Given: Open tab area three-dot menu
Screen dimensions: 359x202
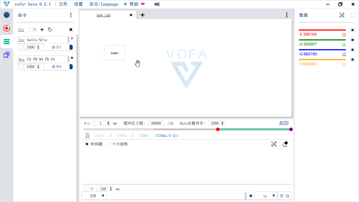Looking at the screenshot, I should point(286,15).
